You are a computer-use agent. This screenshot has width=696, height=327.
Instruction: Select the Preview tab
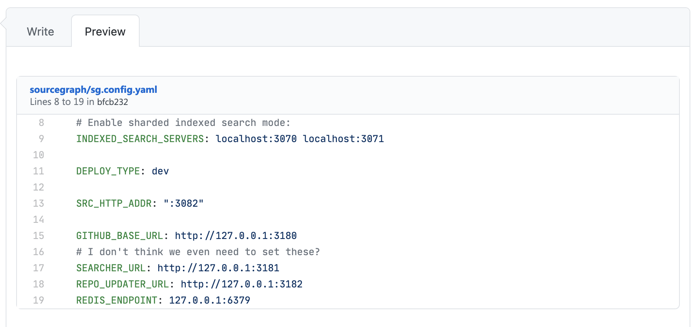click(x=105, y=31)
